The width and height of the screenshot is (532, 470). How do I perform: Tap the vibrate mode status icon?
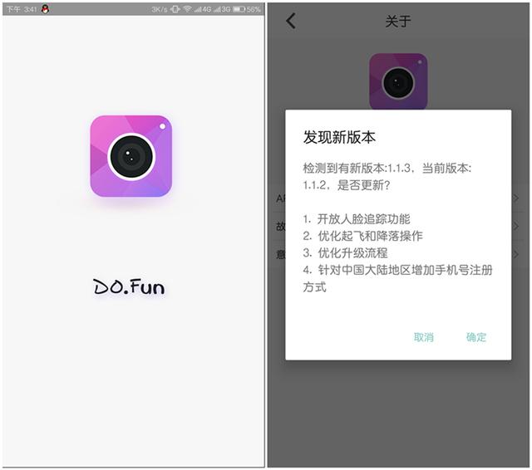(175, 9)
